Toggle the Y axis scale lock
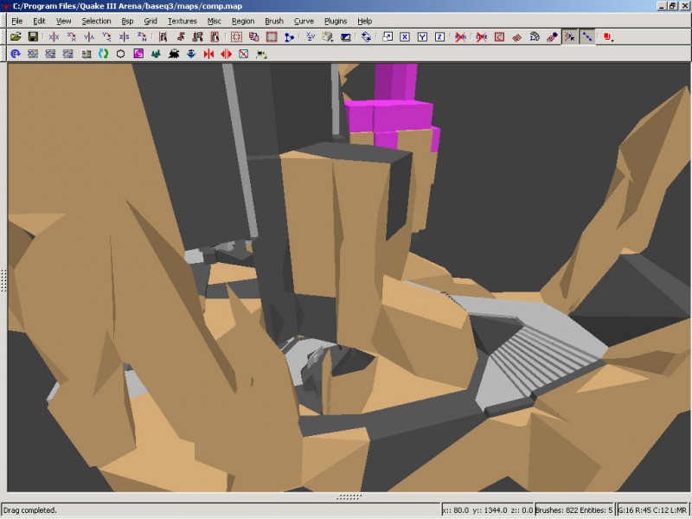This screenshot has height=519, width=692. [x=422, y=37]
